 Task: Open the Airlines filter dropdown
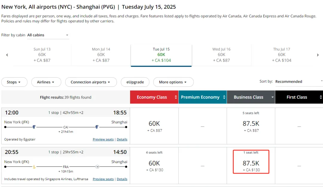46,82
